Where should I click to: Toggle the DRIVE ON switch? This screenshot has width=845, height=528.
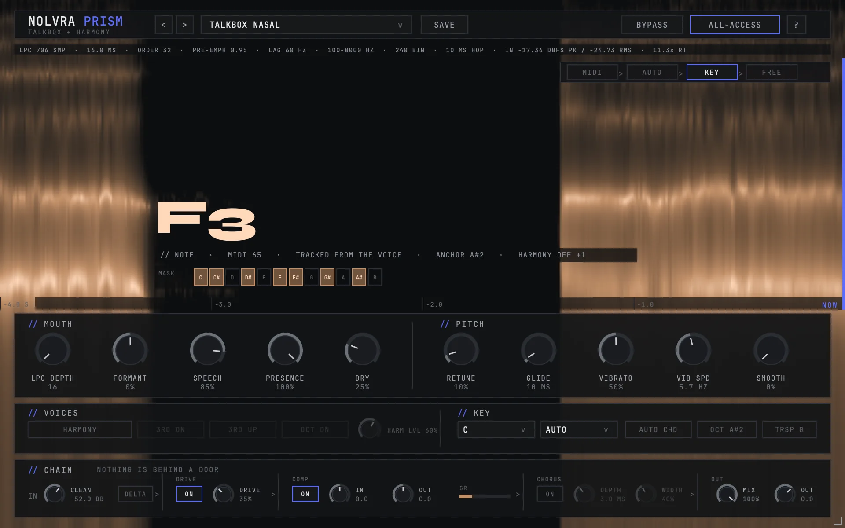tap(189, 494)
